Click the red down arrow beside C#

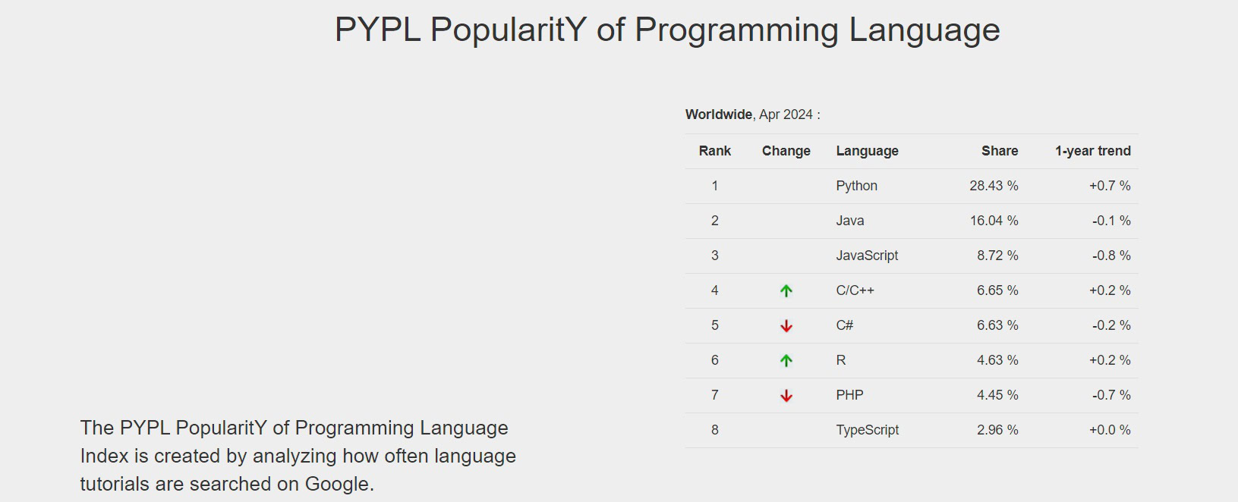(786, 325)
